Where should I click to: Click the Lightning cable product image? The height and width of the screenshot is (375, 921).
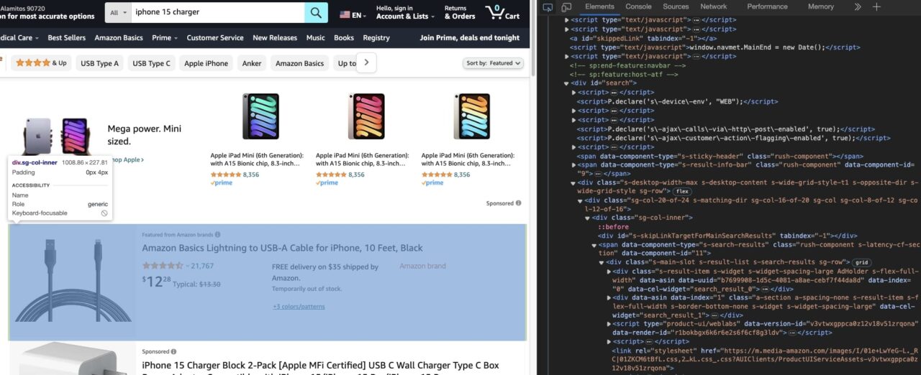coord(72,282)
